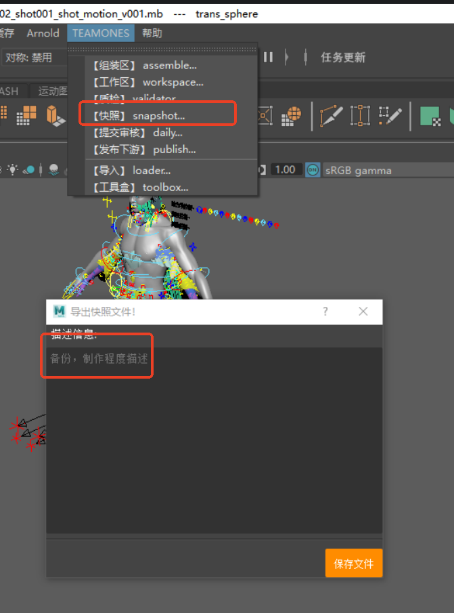Click the trans_sphere text in title bar
Image resolution: width=454 pixels, height=613 pixels.
click(x=227, y=14)
